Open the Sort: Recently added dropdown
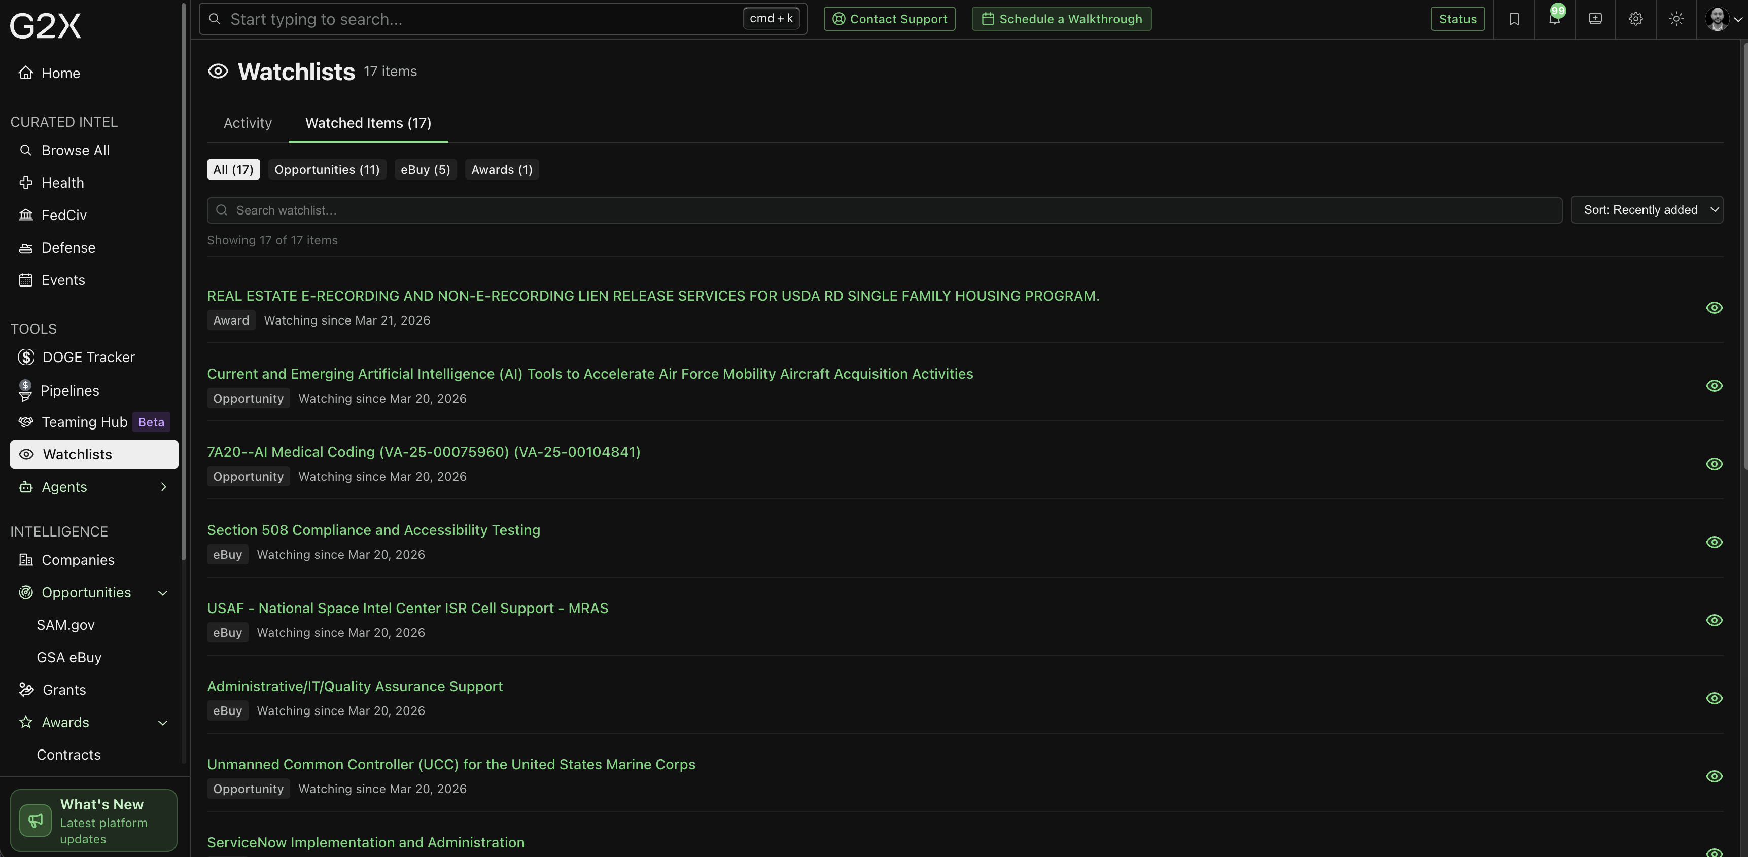 coord(1647,210)
